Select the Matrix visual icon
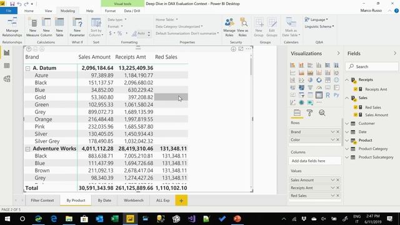 point(319,95)
